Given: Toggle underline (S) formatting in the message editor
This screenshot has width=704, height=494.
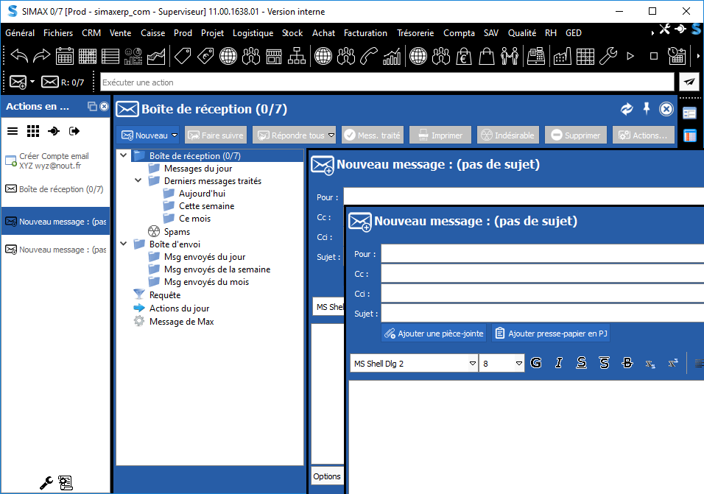Looking at the screenshot, I should 582,362.
